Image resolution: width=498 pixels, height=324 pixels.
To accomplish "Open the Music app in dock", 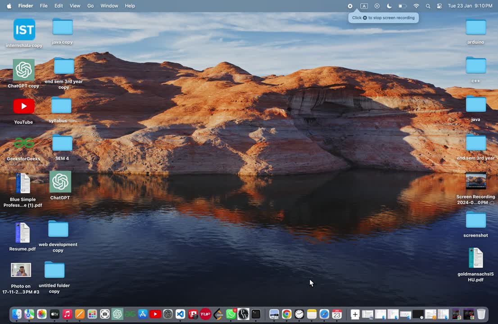I will point(67,314).
